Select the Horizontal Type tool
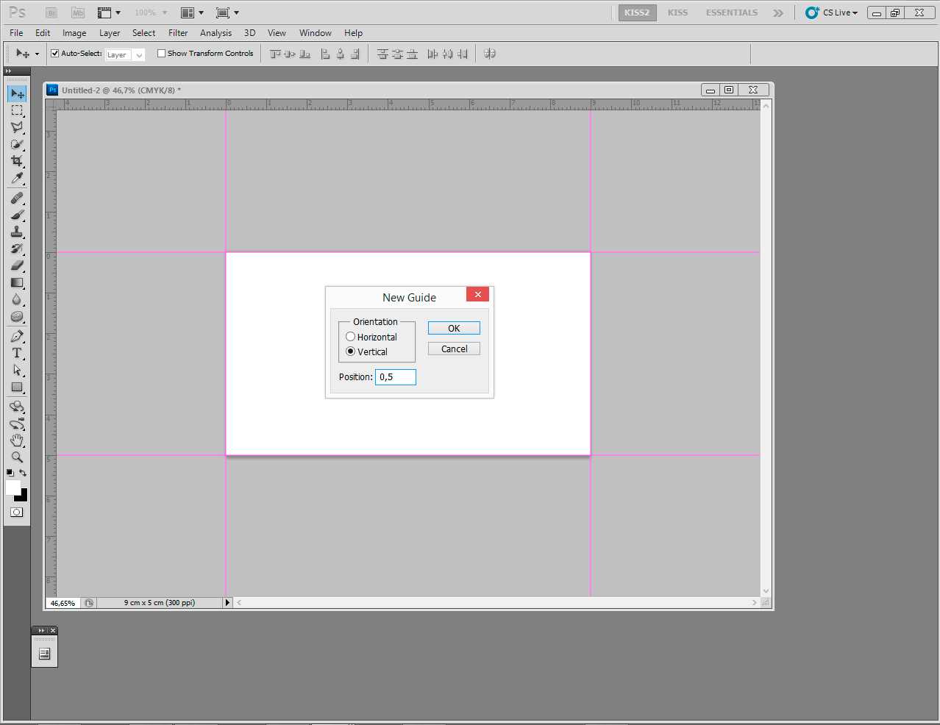Image resolution: width=940 pixels, height=725 pixels. pyautogui.click(x=17, y=353)
